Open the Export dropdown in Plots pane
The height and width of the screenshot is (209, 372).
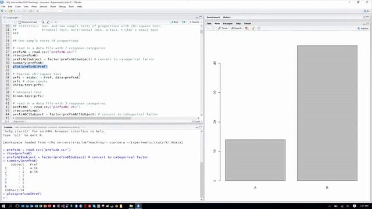237,28
